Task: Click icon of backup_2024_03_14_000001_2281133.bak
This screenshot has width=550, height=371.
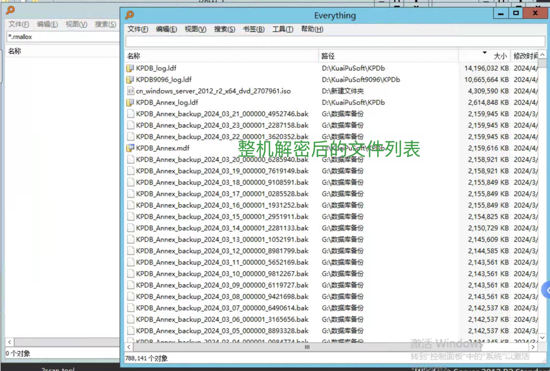Action: [x=131, y=228]
